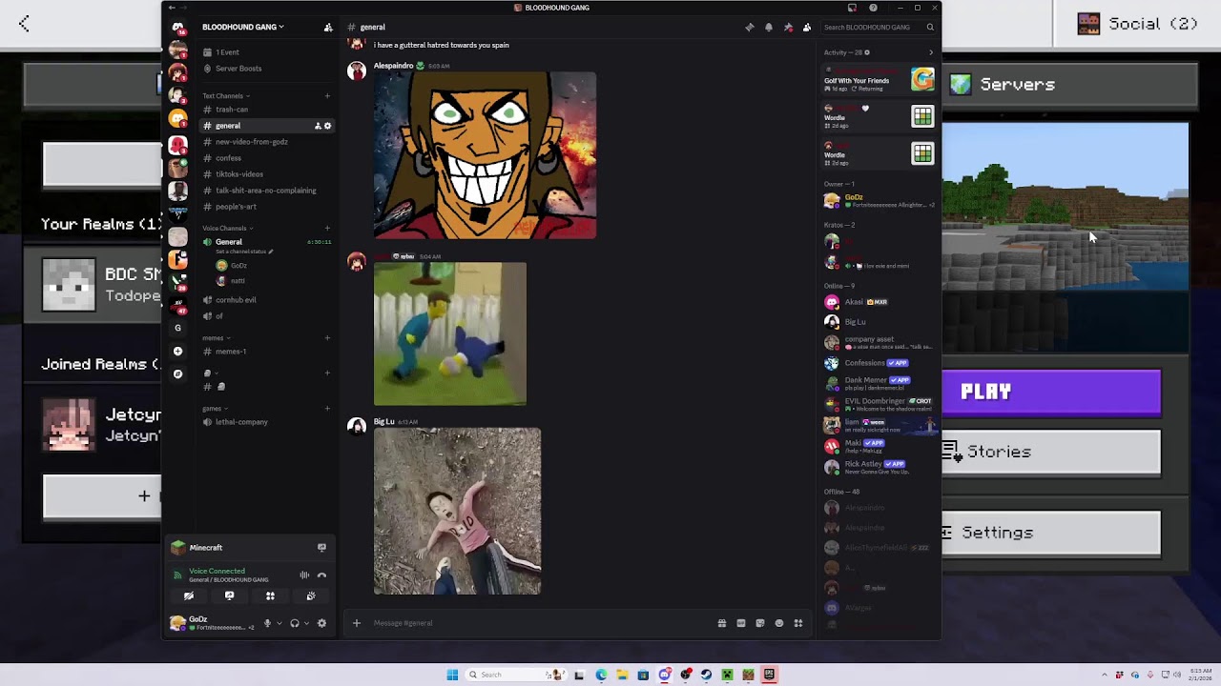Click Alespaindro's cartoon face image
Viewport: 1221px width, 686px height.
(485, 155)
